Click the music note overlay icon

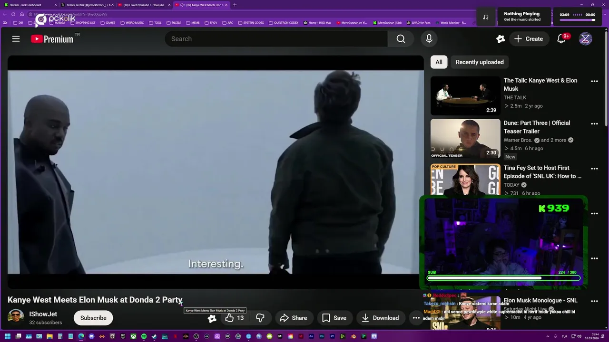(486, 17)
